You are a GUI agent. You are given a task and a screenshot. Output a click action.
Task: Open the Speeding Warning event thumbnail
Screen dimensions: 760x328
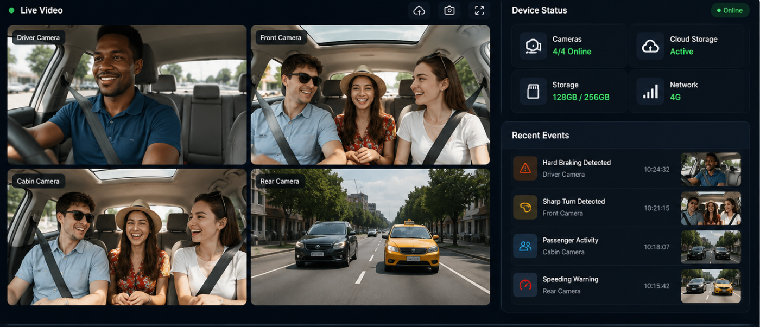711,286
